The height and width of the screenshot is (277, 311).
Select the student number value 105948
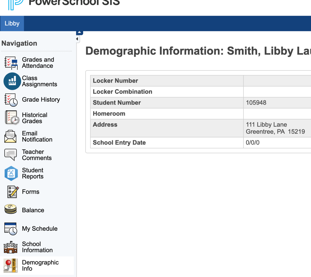256,103
